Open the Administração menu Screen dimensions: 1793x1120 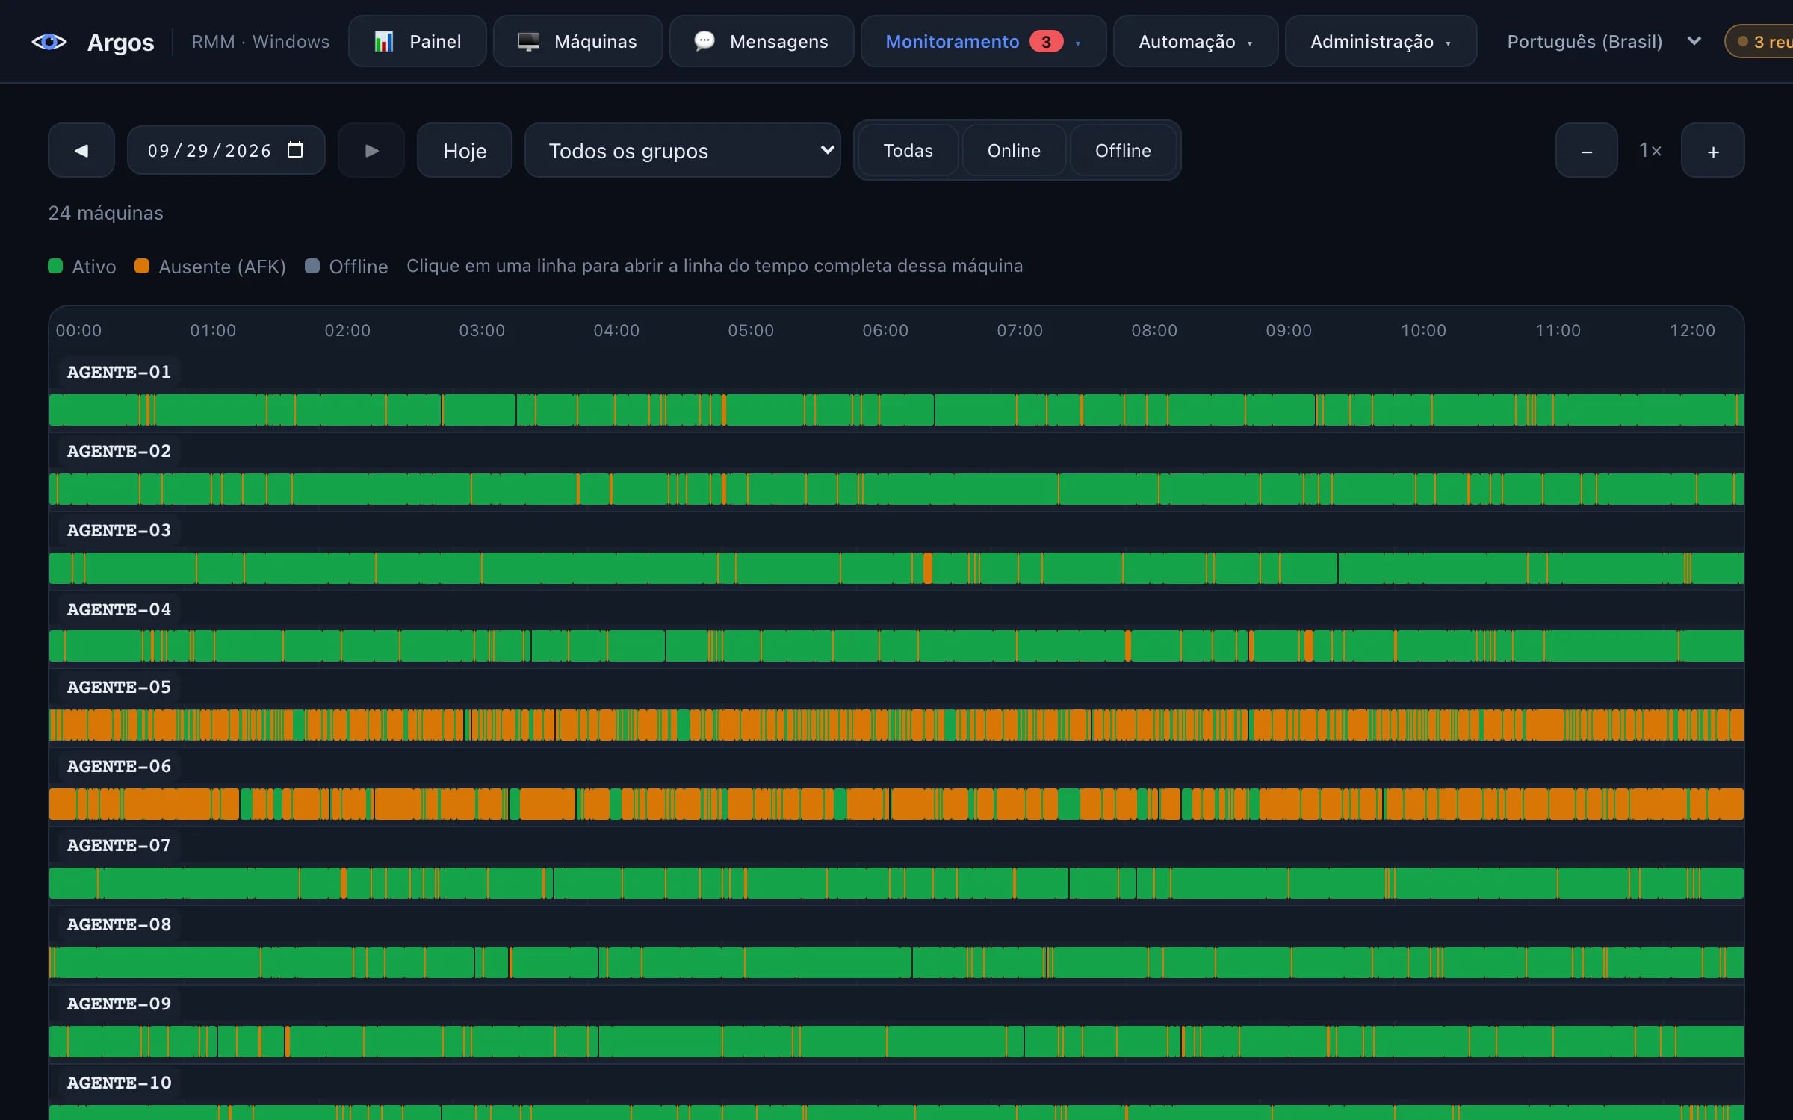point(1381,41)
